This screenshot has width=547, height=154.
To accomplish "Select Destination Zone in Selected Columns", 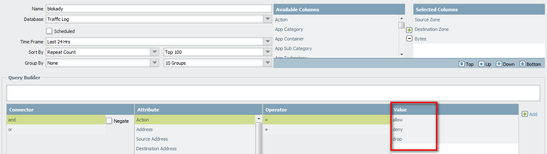I will click(x=479, y=29).
